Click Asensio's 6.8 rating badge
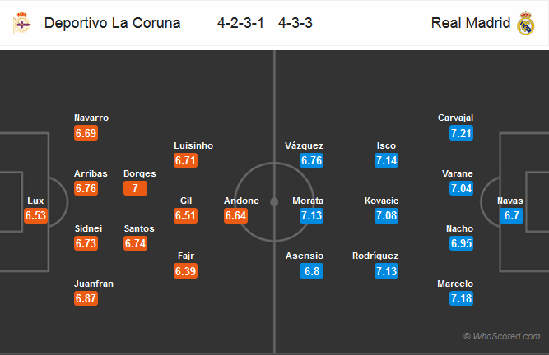 click(x=311, y=271)
